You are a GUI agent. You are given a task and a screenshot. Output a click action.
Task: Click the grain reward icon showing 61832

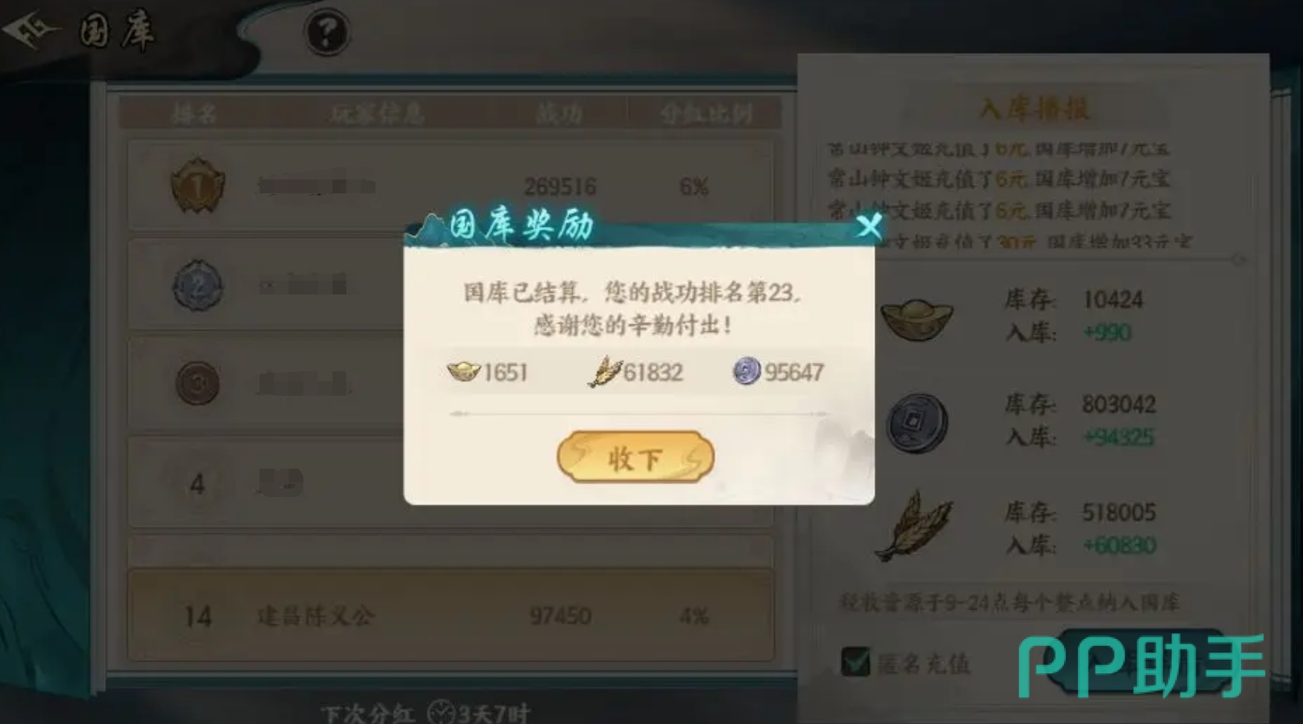(x=604, y=372)
